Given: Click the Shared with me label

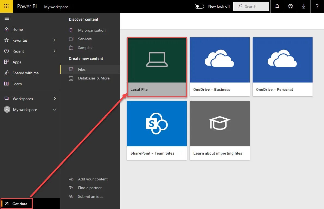Looking at the screenshot, I should (26, 73).
